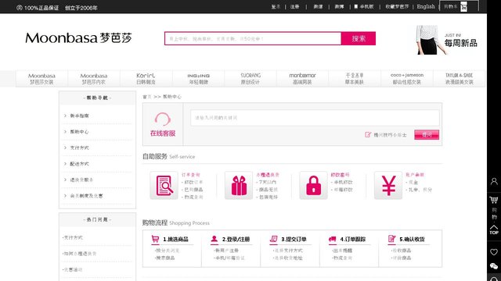Viewport: 501px width, 281px height.
Task: Click person icon beside step 2 login/register
Action: coord(214,239)
